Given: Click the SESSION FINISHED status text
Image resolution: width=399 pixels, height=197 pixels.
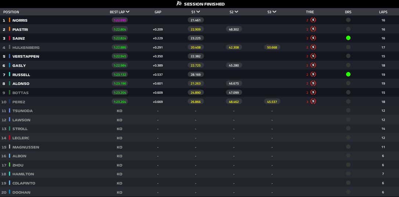Looking at the screenshot, I should pyautogui.click(x=204, y=4).
